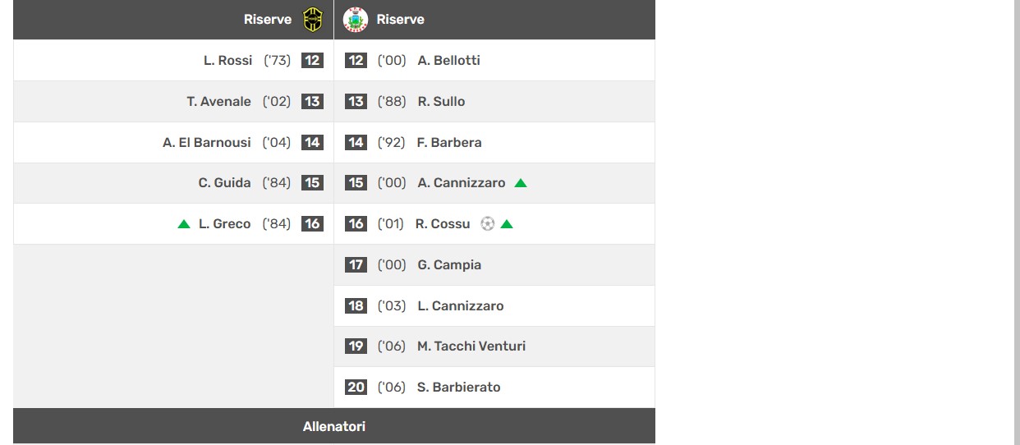
Task: Open A. Bellotti player page
Action: (x=448, y=60)
